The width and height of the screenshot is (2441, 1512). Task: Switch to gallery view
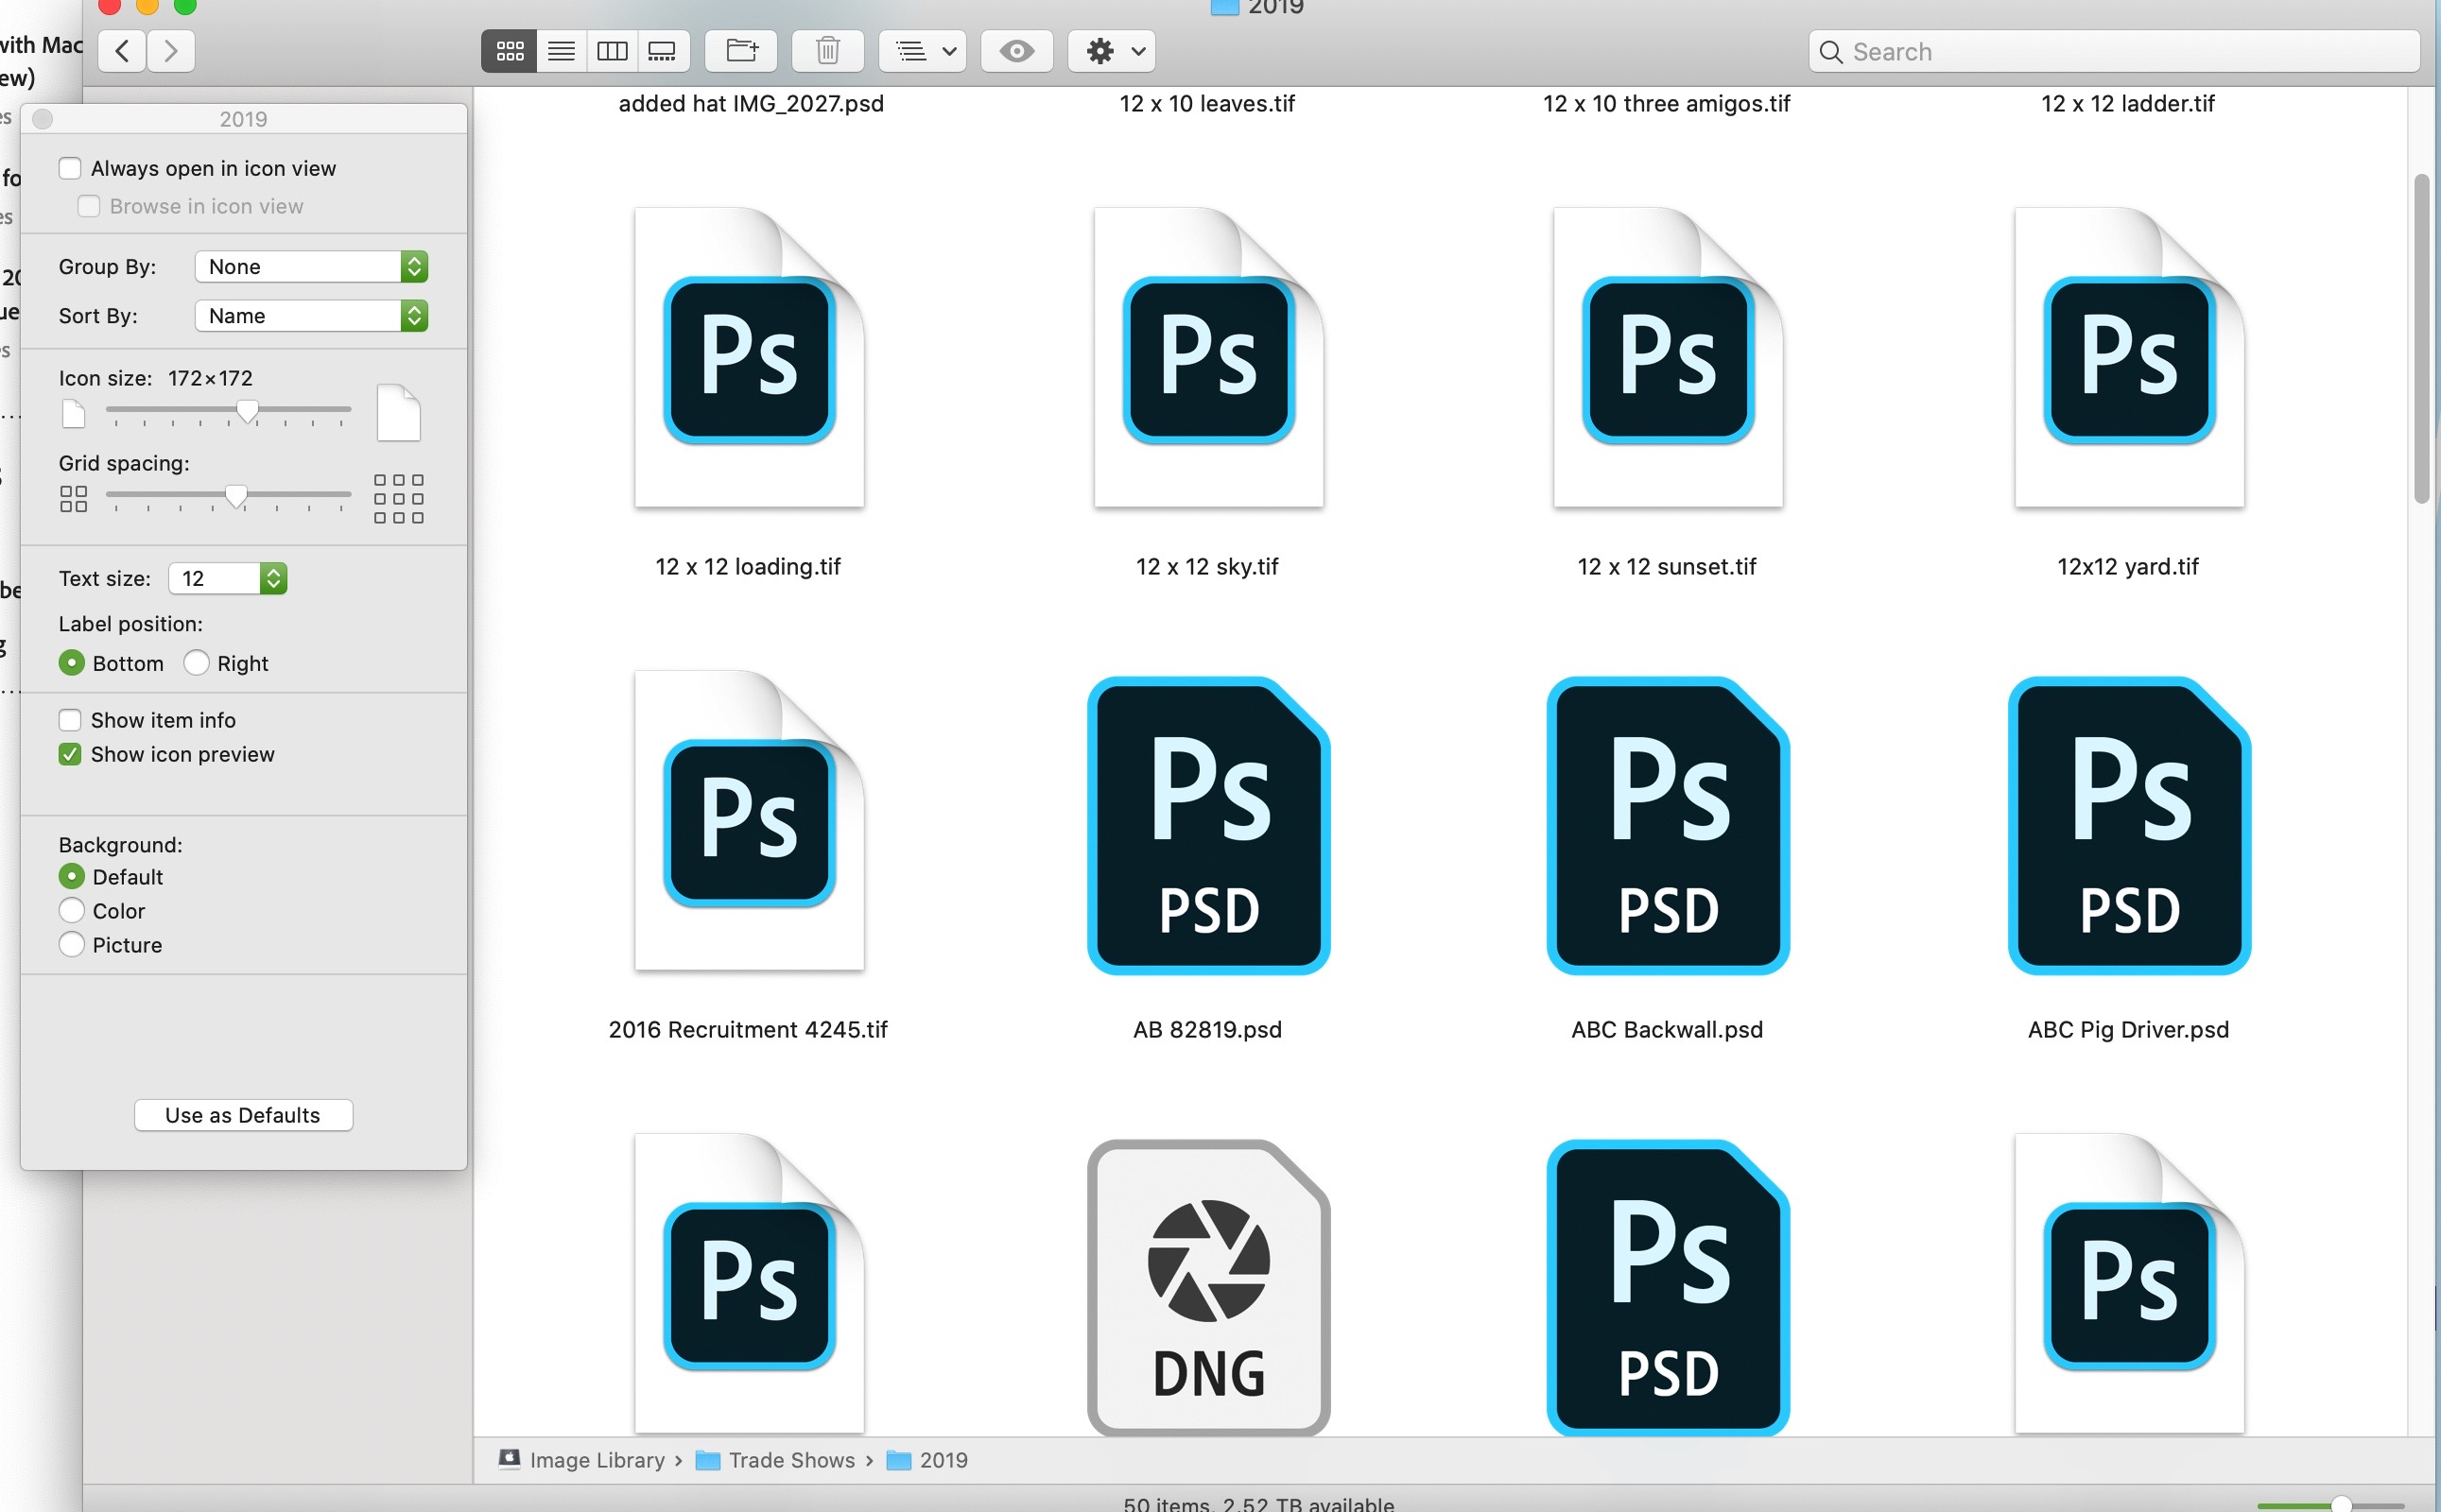[x=664, y=51]
